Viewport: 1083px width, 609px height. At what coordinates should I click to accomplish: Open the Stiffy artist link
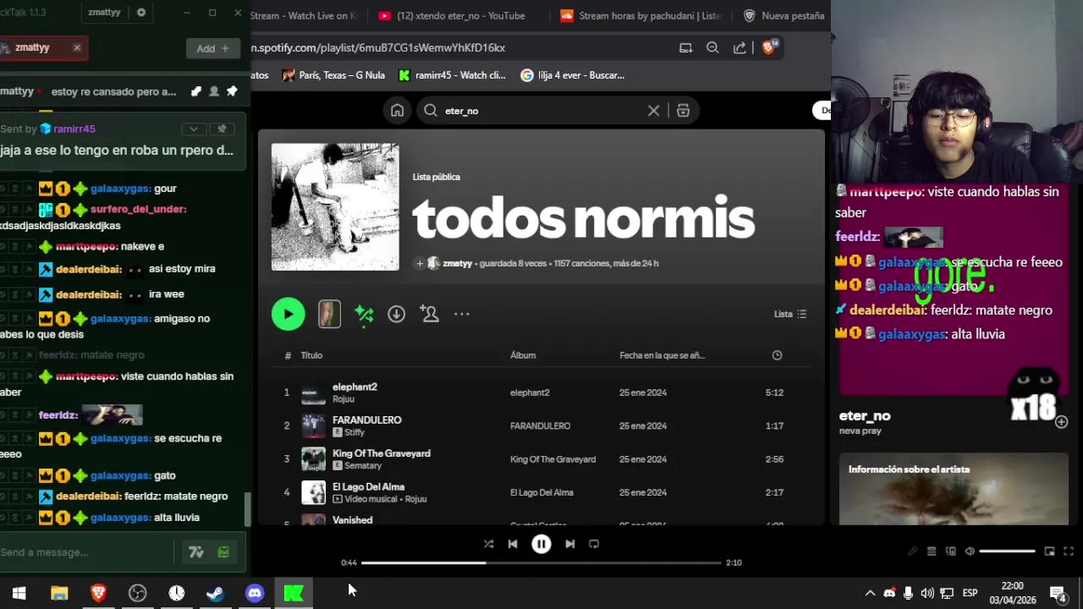tap(355, 432)
